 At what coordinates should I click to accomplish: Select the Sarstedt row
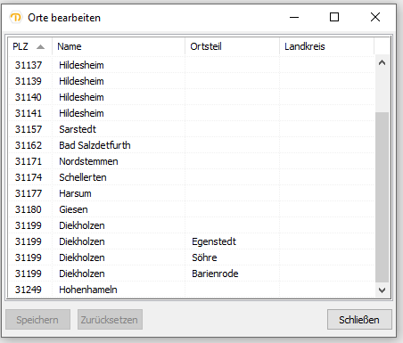click(191, 129)
